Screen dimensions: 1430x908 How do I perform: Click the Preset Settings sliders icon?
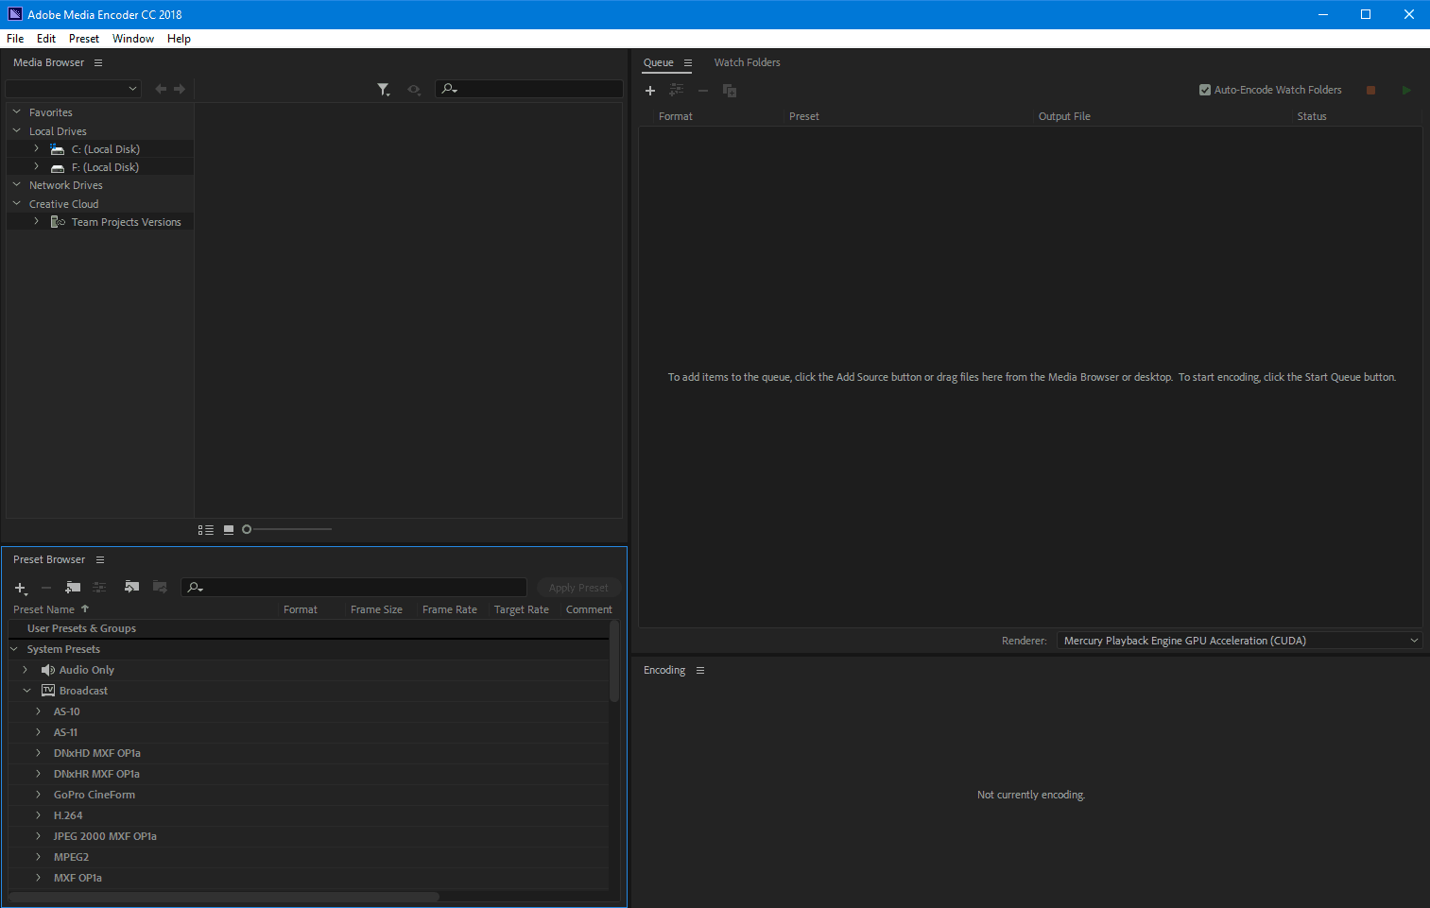coord(99,588)
